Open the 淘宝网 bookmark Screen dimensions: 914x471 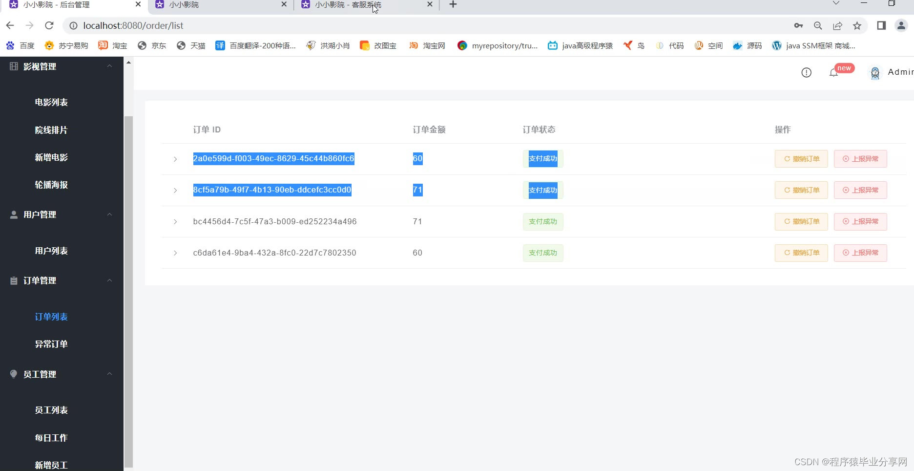coord(427,45)
